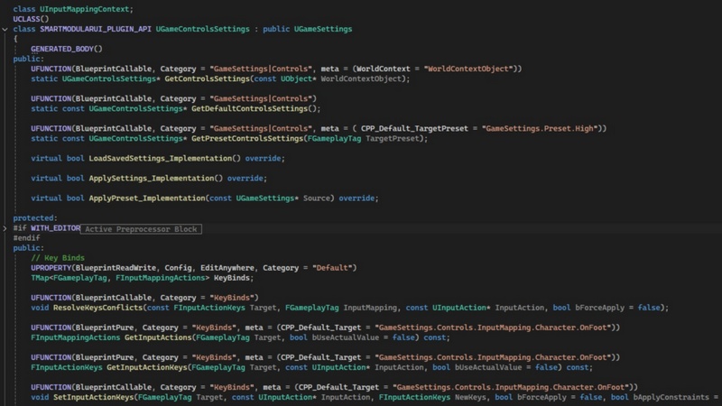
Task: Expand the folded #if WITH_EDITOR block
Action: click(6, 229)
